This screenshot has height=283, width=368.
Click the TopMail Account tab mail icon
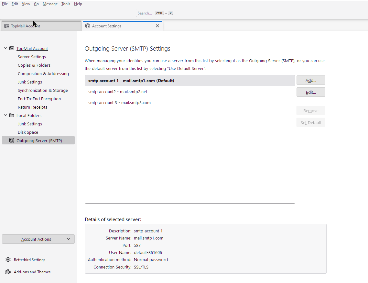coord(6,26)
